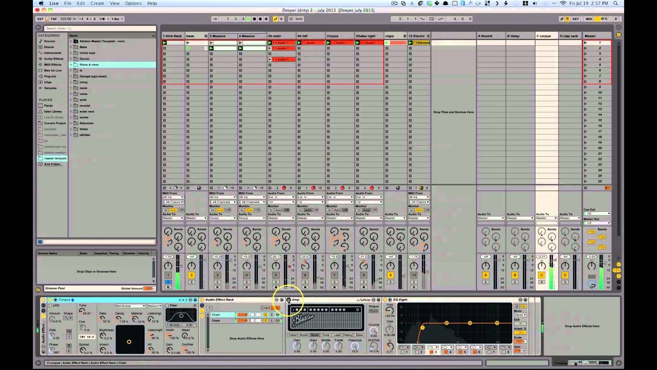This screenshot has width=657, height=370.
Task: Enable LFO checkbox in Corpus
Action: [x=50, y=306]
